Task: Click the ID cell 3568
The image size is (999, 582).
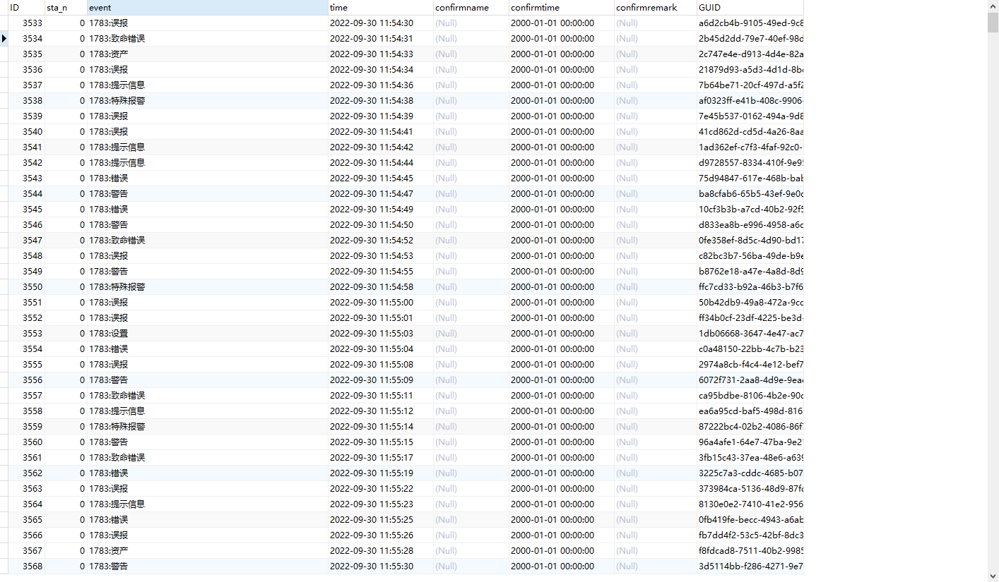Action: pyautogui.click(x=26, y=566)
